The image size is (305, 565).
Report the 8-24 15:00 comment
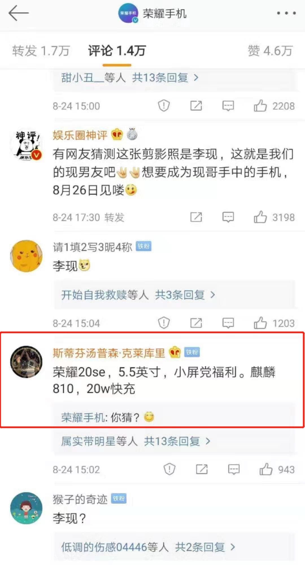[x=164, y=106]
